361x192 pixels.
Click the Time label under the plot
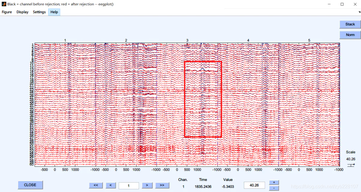203,180
